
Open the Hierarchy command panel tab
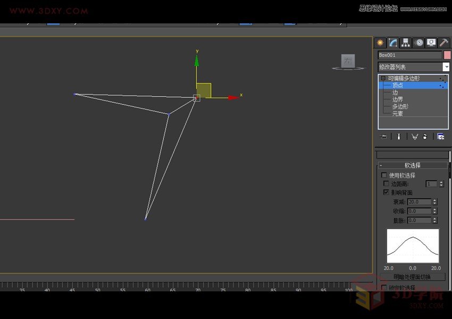click(x=406, y=43)
